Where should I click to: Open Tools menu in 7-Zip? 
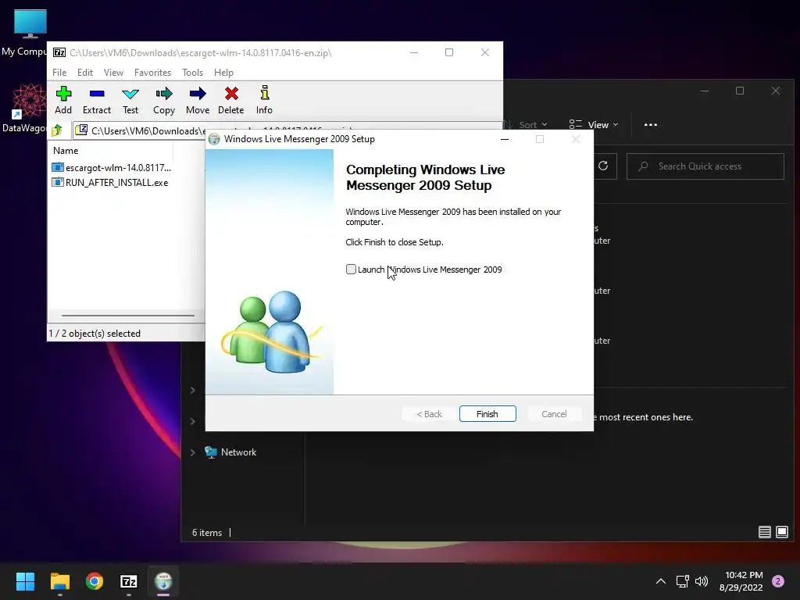[192, 73]
